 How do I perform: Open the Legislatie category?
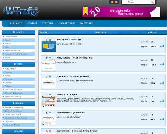coord(18,121)
